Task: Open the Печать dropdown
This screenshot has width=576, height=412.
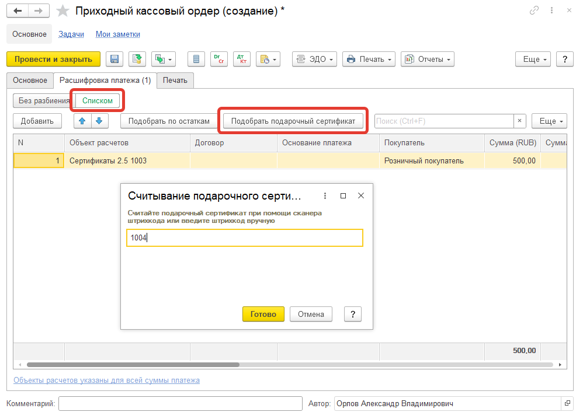Action: pyautogui.click(x=369, y=59)
